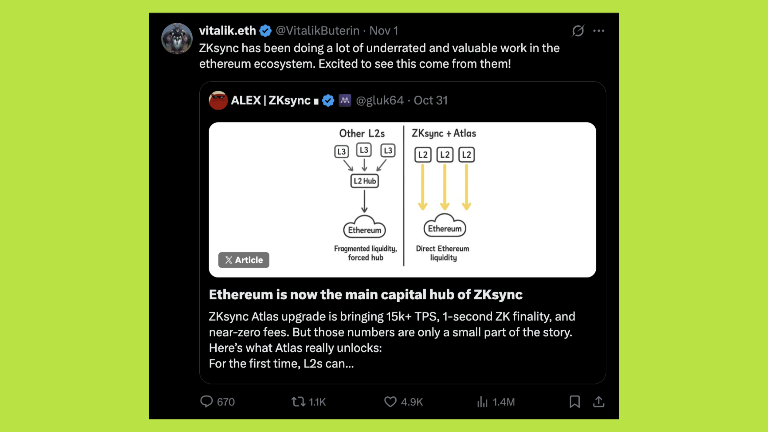Open @gluk64's profile handle
768x432 pixels.
379,100
